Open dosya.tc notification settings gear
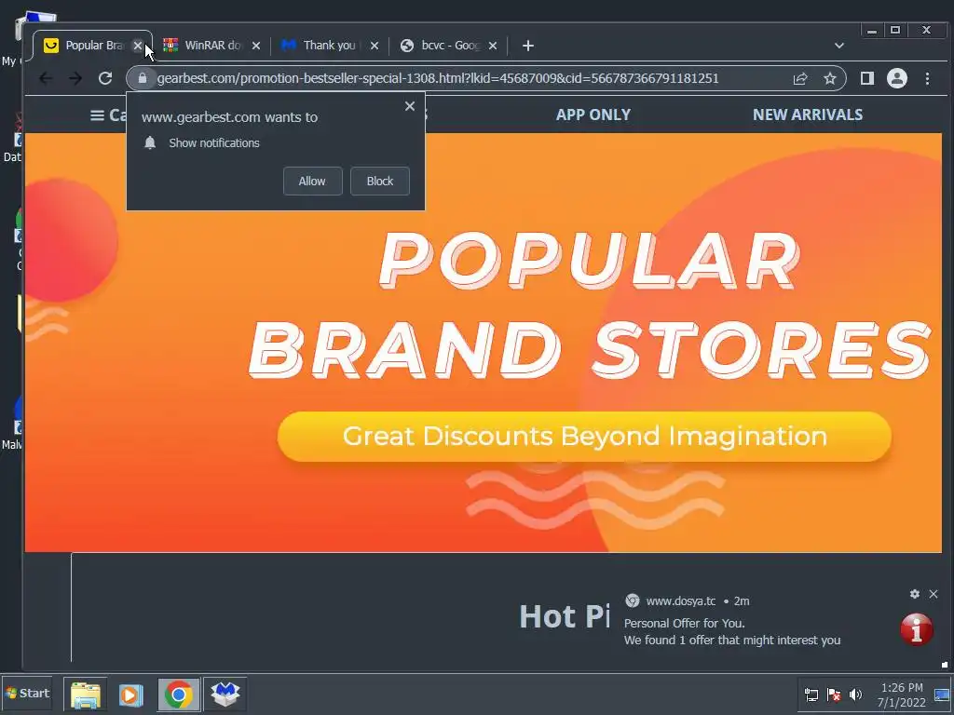954x715 pixels. pos(915,594)
